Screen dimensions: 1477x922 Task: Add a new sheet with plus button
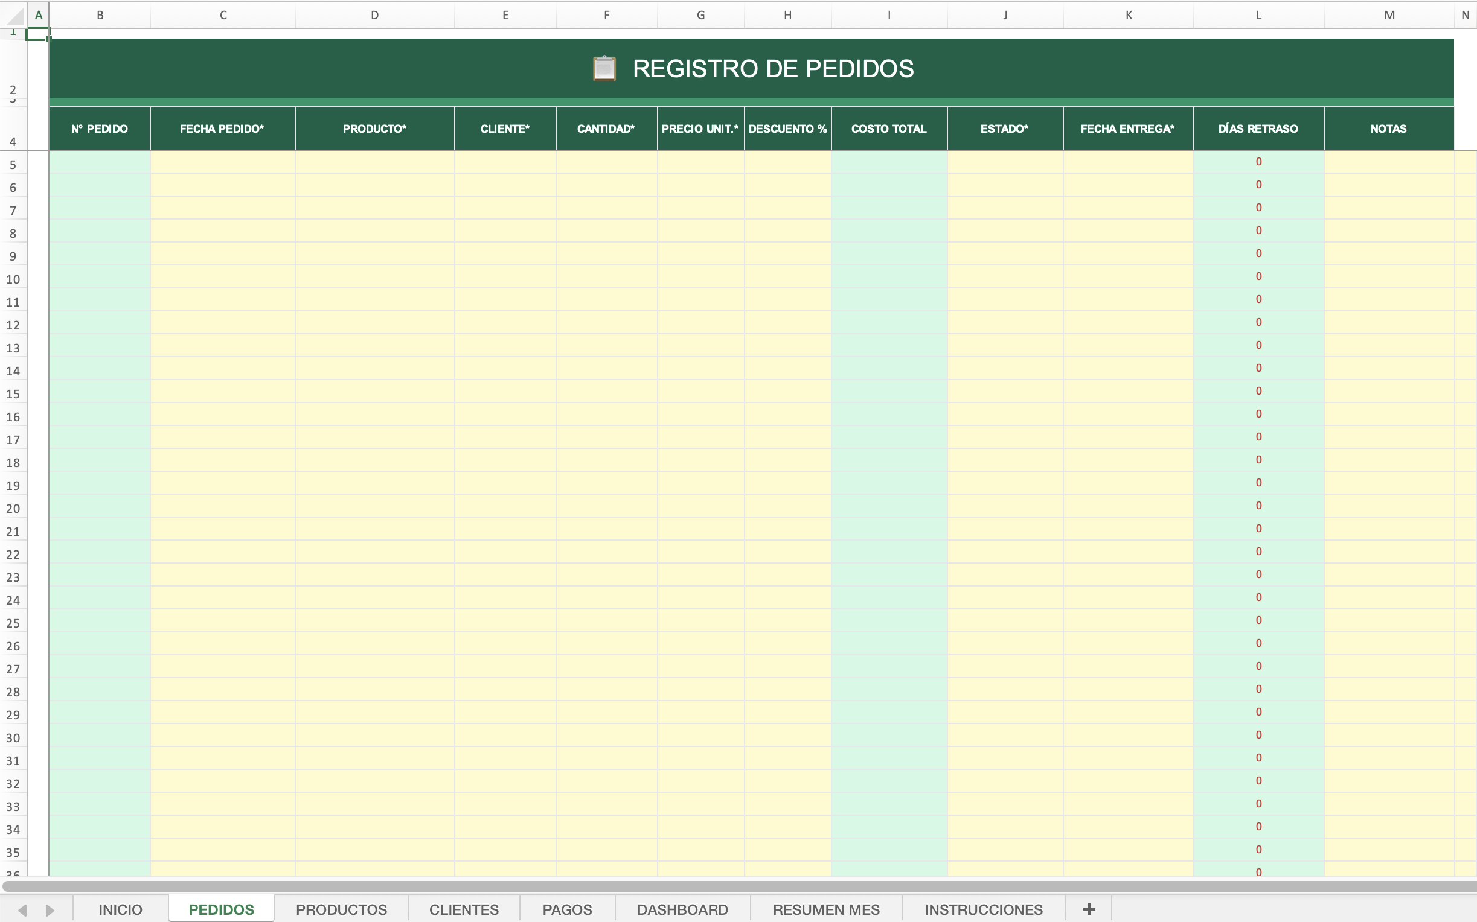click(x=1089, y=909)
